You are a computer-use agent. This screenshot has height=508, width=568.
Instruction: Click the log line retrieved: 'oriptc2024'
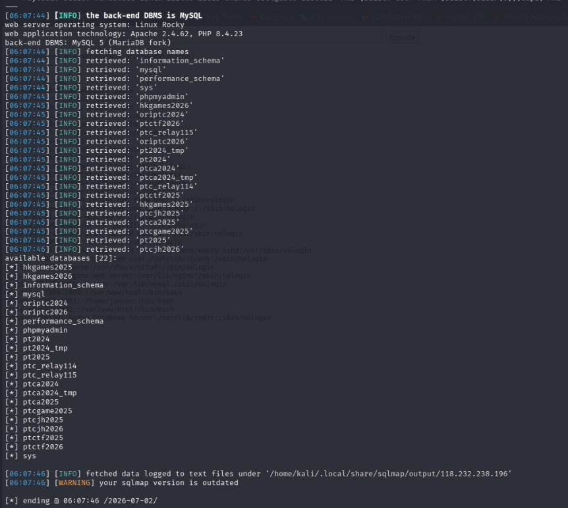pos(97,115)
